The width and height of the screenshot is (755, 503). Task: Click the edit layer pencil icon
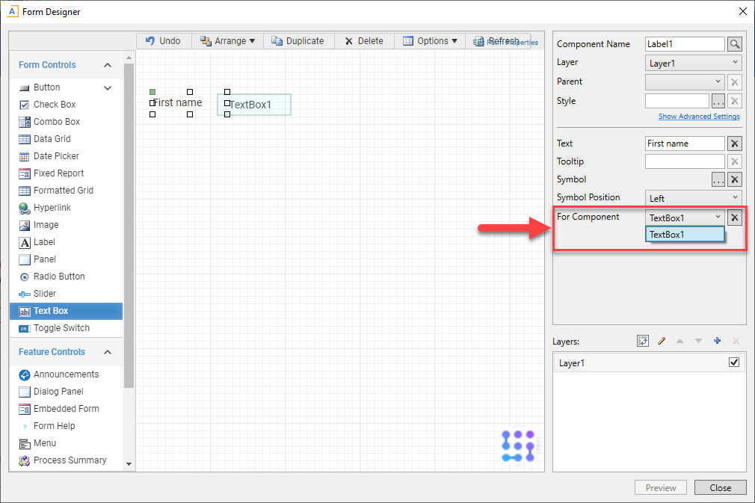click(661, 341)
